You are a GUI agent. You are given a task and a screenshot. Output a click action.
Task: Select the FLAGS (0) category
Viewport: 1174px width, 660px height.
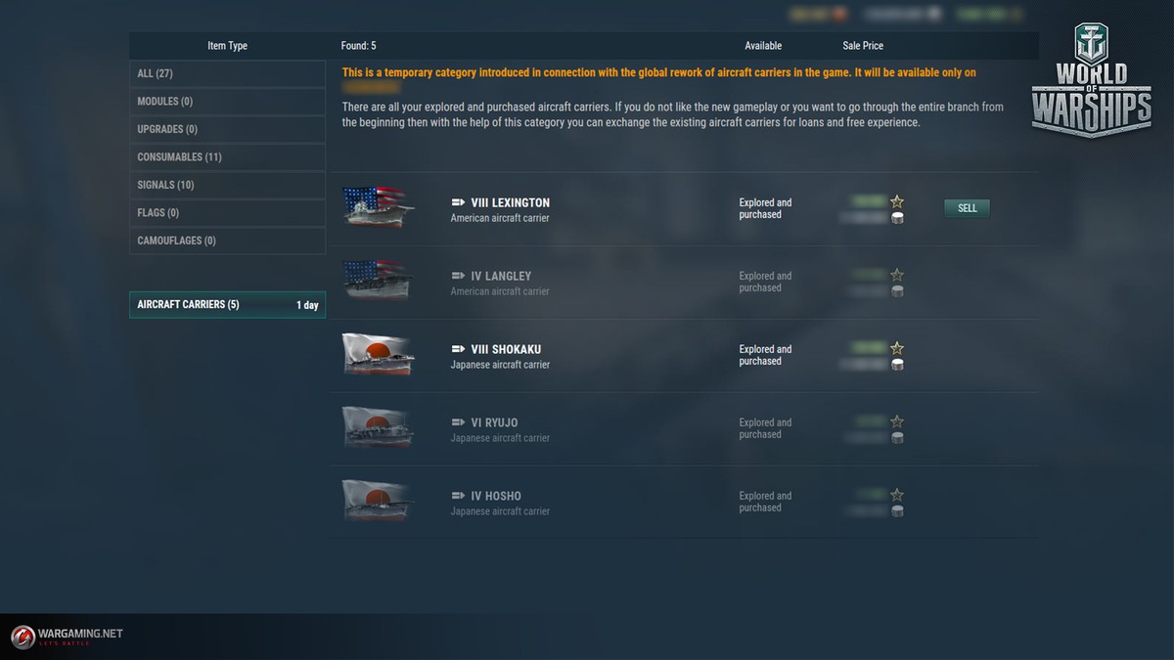(x=227, y=213)
